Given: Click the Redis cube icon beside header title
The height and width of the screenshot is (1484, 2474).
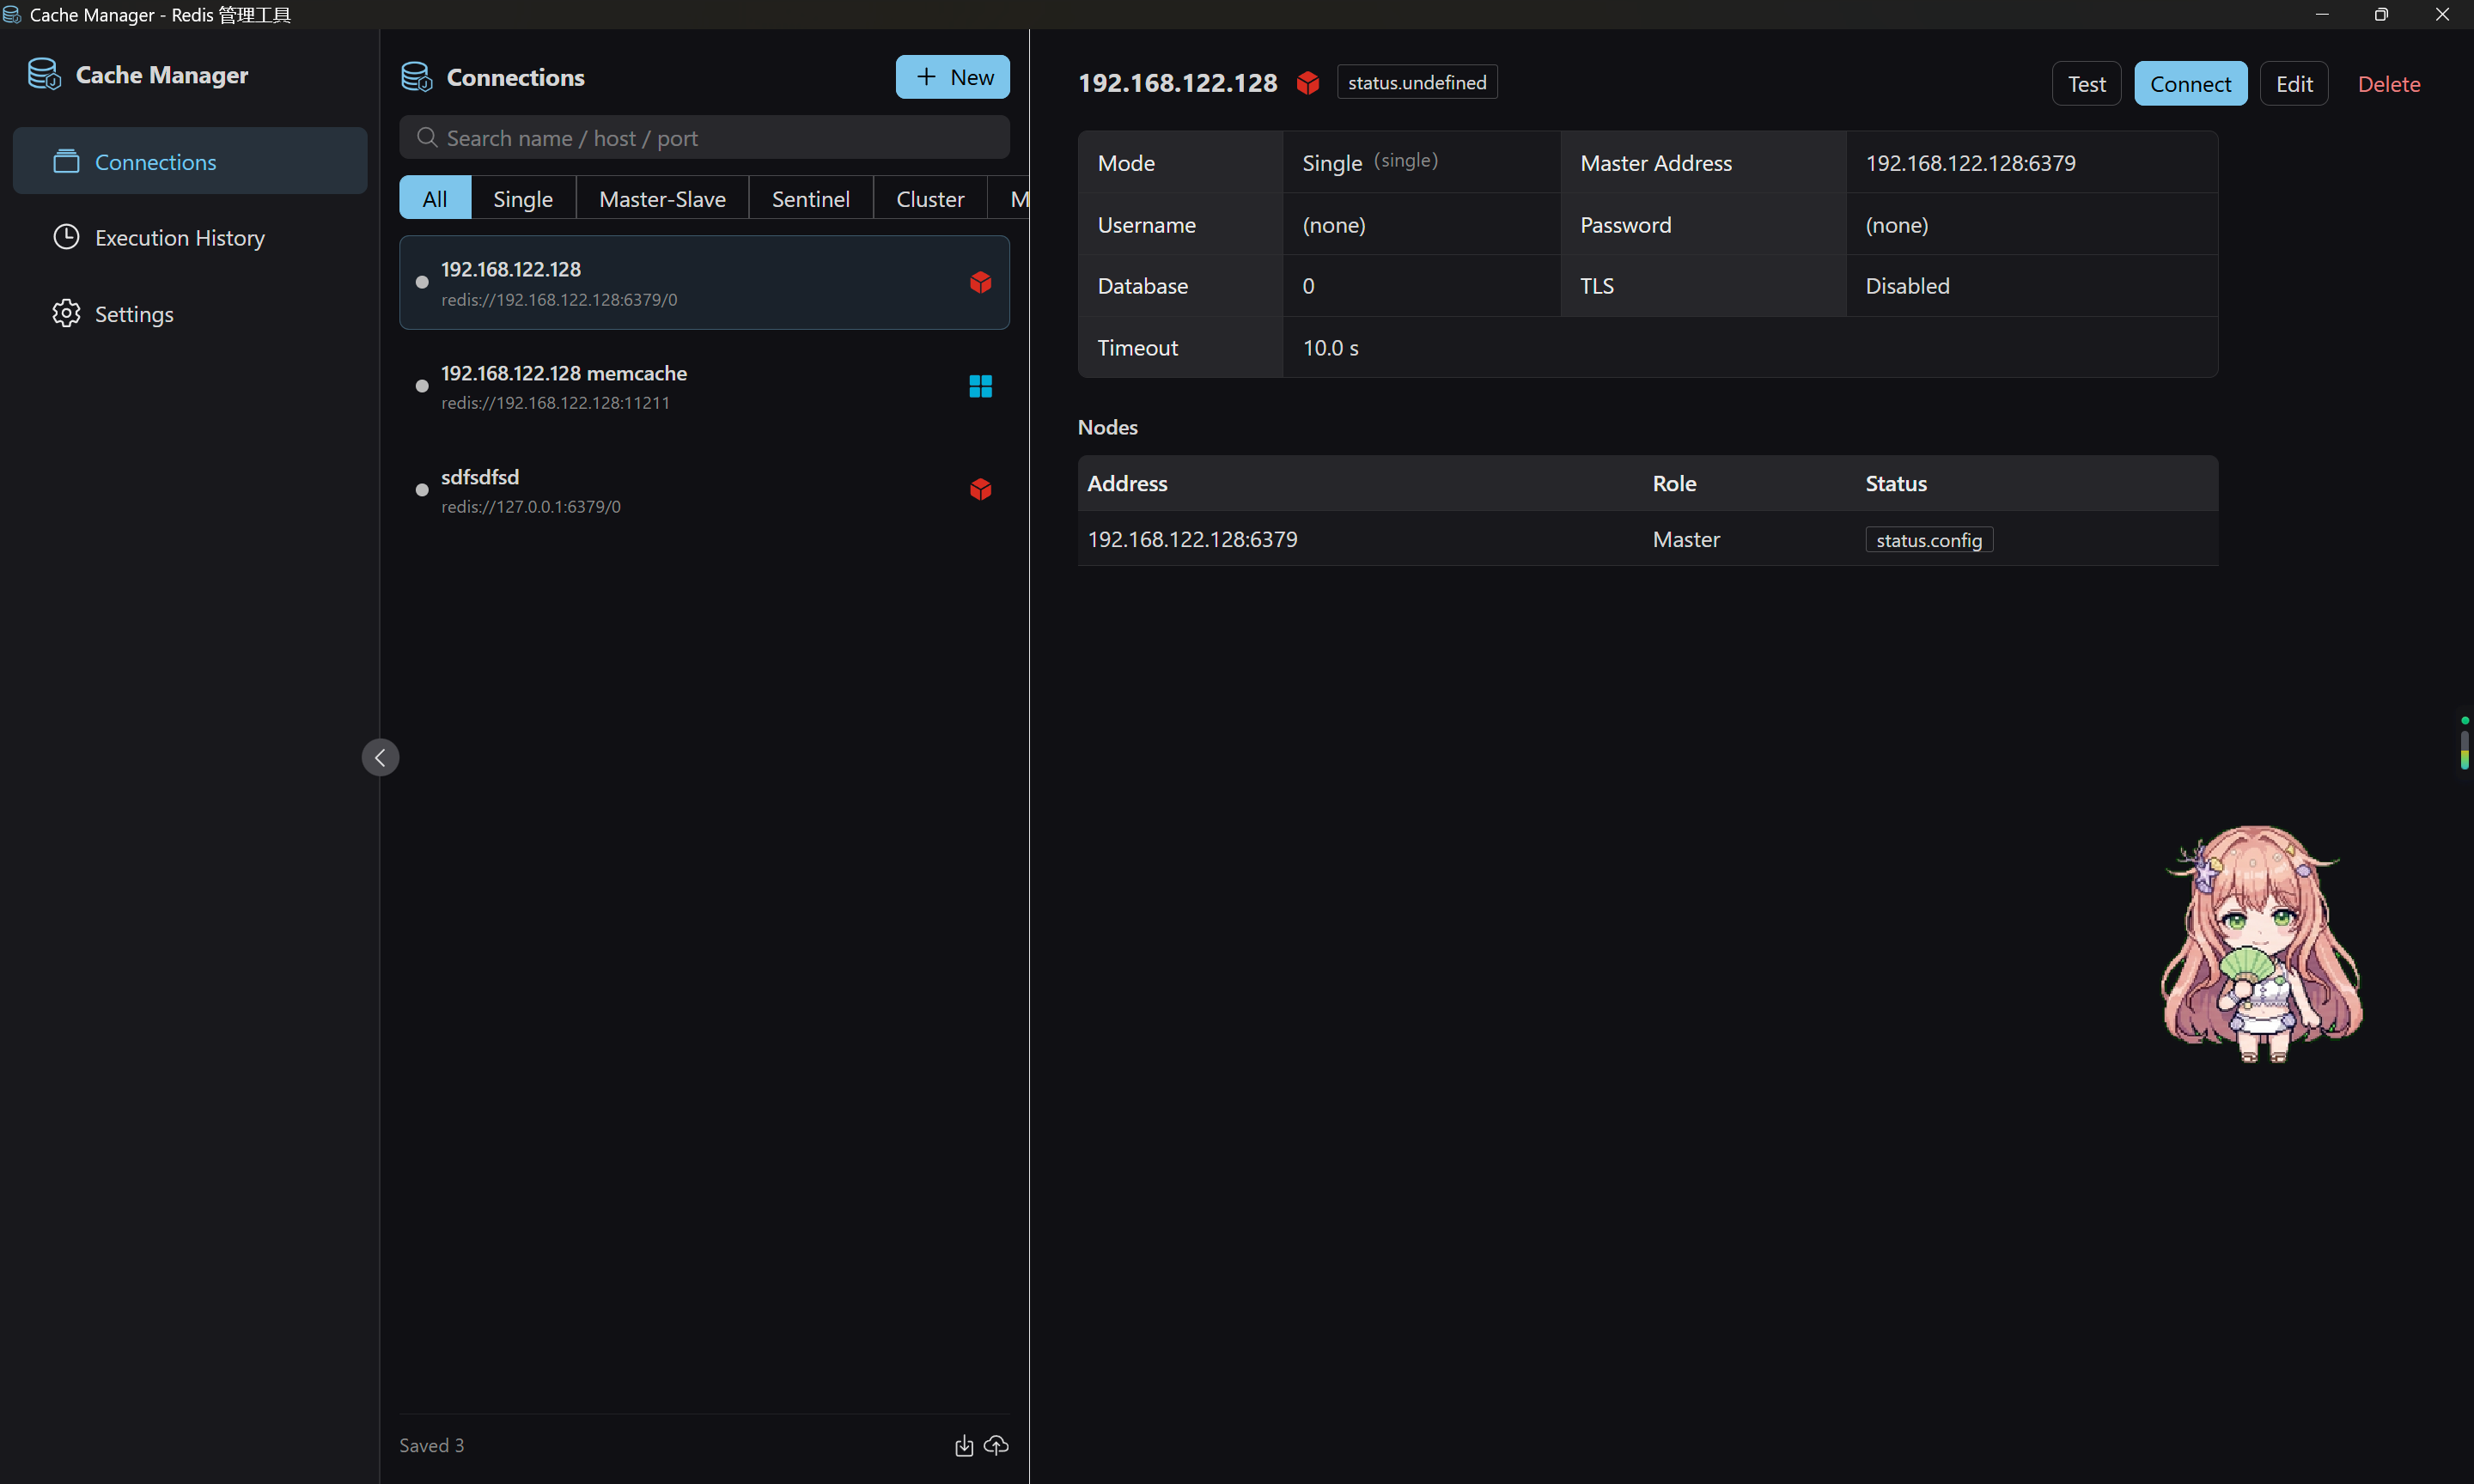Looking at the screenshot, I should click(1308, 83).
